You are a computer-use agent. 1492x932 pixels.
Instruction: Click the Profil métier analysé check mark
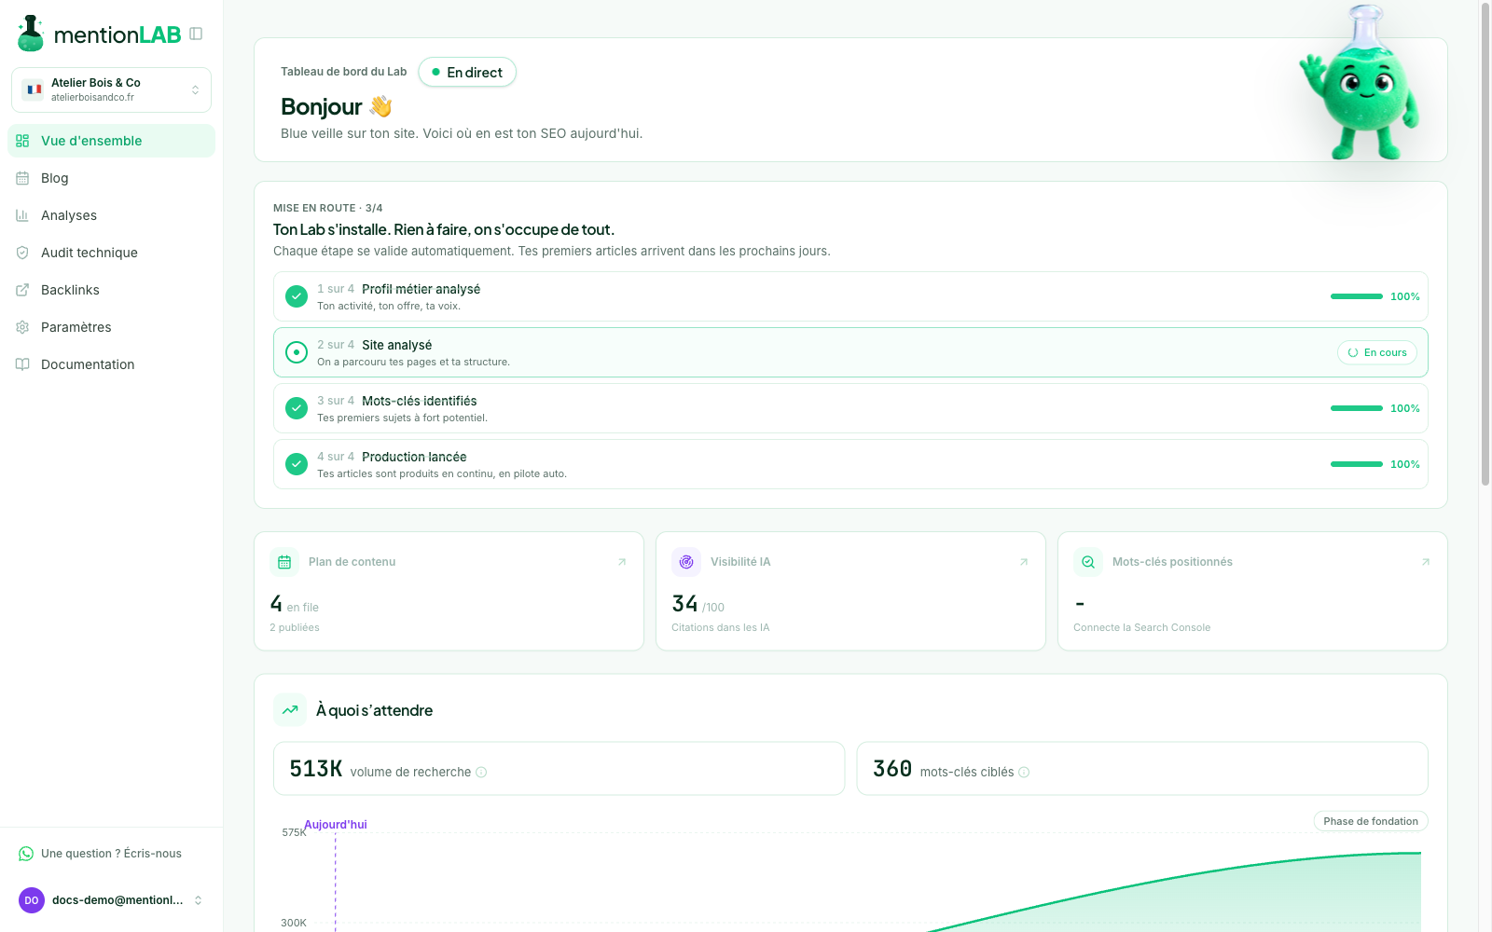(x=297, y=296)
